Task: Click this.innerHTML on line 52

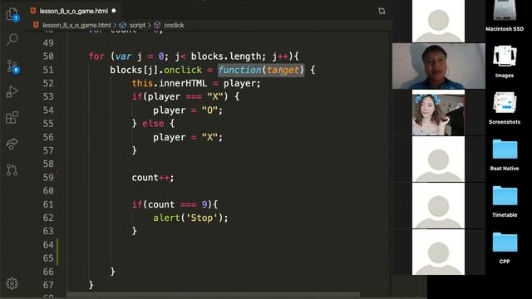Action: point(170,83)
